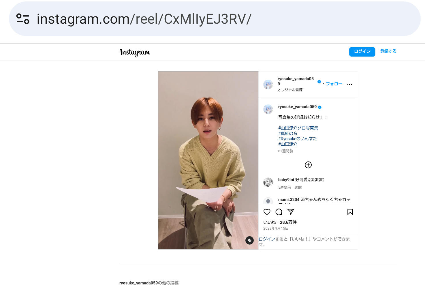Unmute the reel audio
This screenshot has height=285, width=425.
coord(249,240)
